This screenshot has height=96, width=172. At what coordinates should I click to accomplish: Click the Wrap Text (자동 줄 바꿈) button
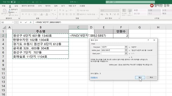(x=83, y=10)
